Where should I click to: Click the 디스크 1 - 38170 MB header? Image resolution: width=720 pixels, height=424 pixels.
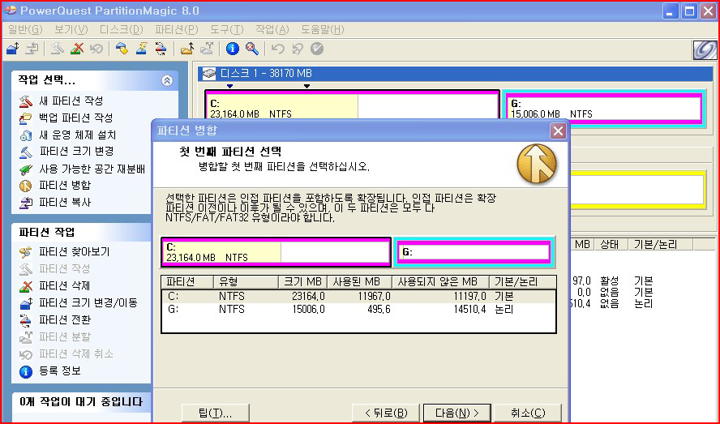456,73
